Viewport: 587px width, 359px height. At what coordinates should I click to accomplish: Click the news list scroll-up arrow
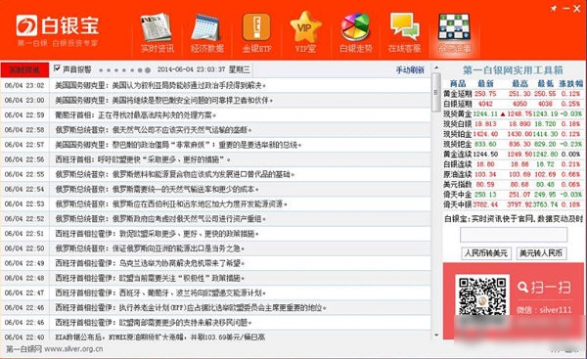(435, 68)
